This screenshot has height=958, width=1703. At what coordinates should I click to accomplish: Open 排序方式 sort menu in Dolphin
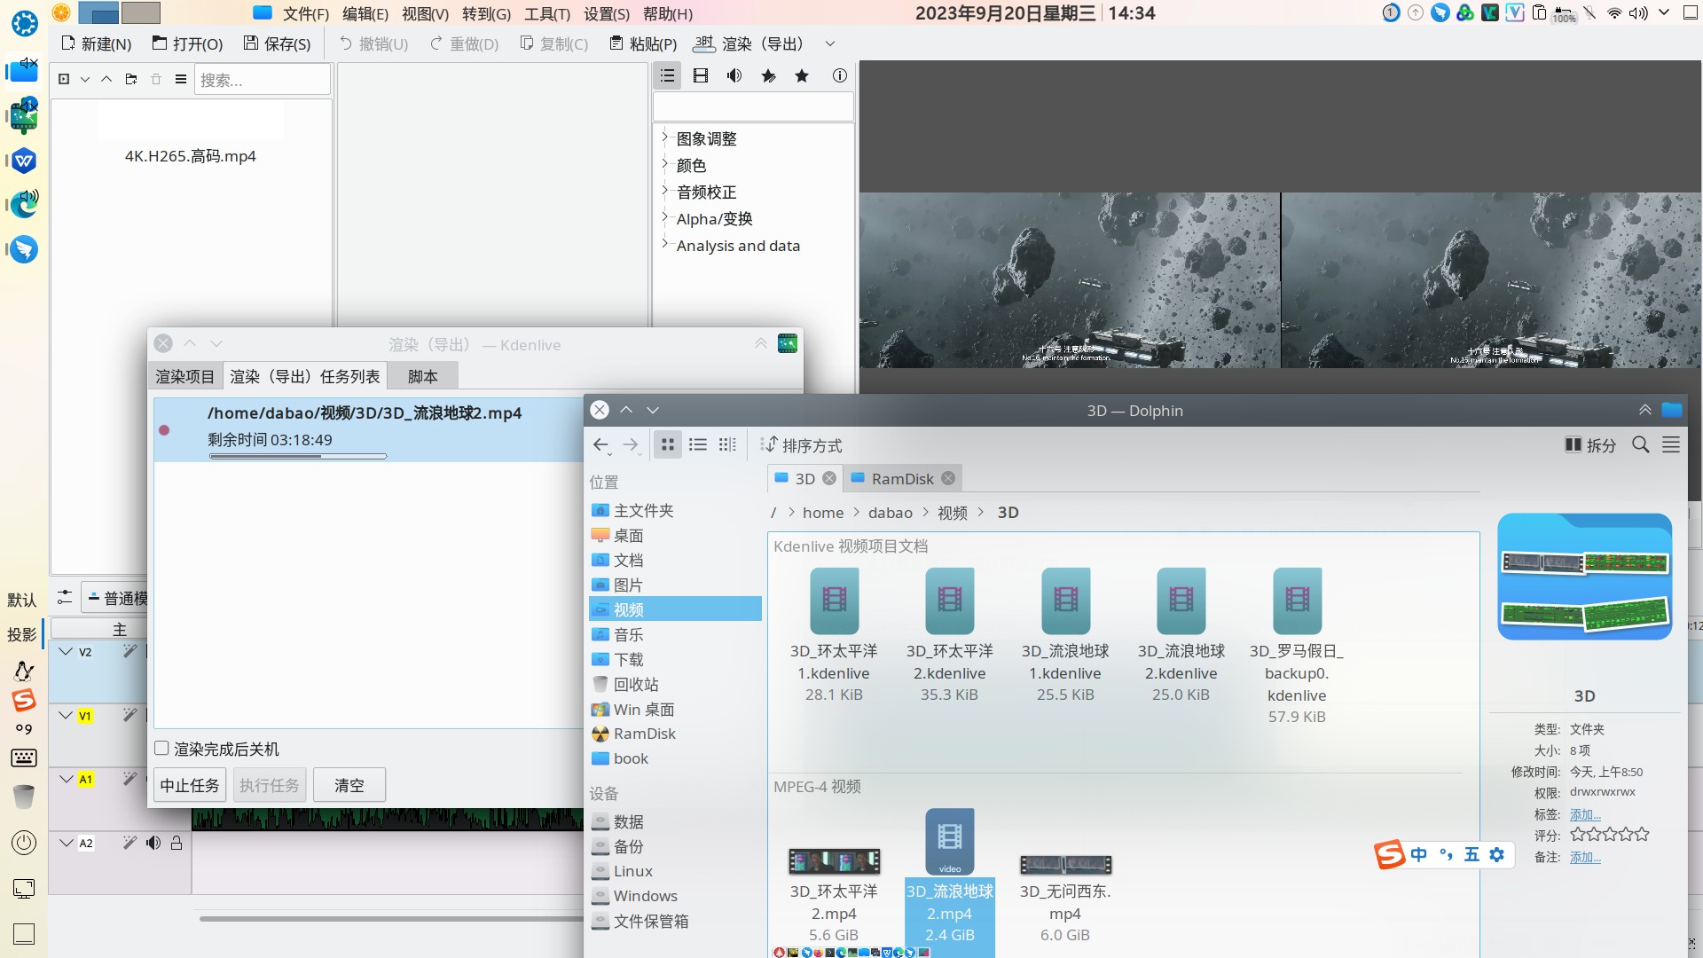click(x=802, y=445)
